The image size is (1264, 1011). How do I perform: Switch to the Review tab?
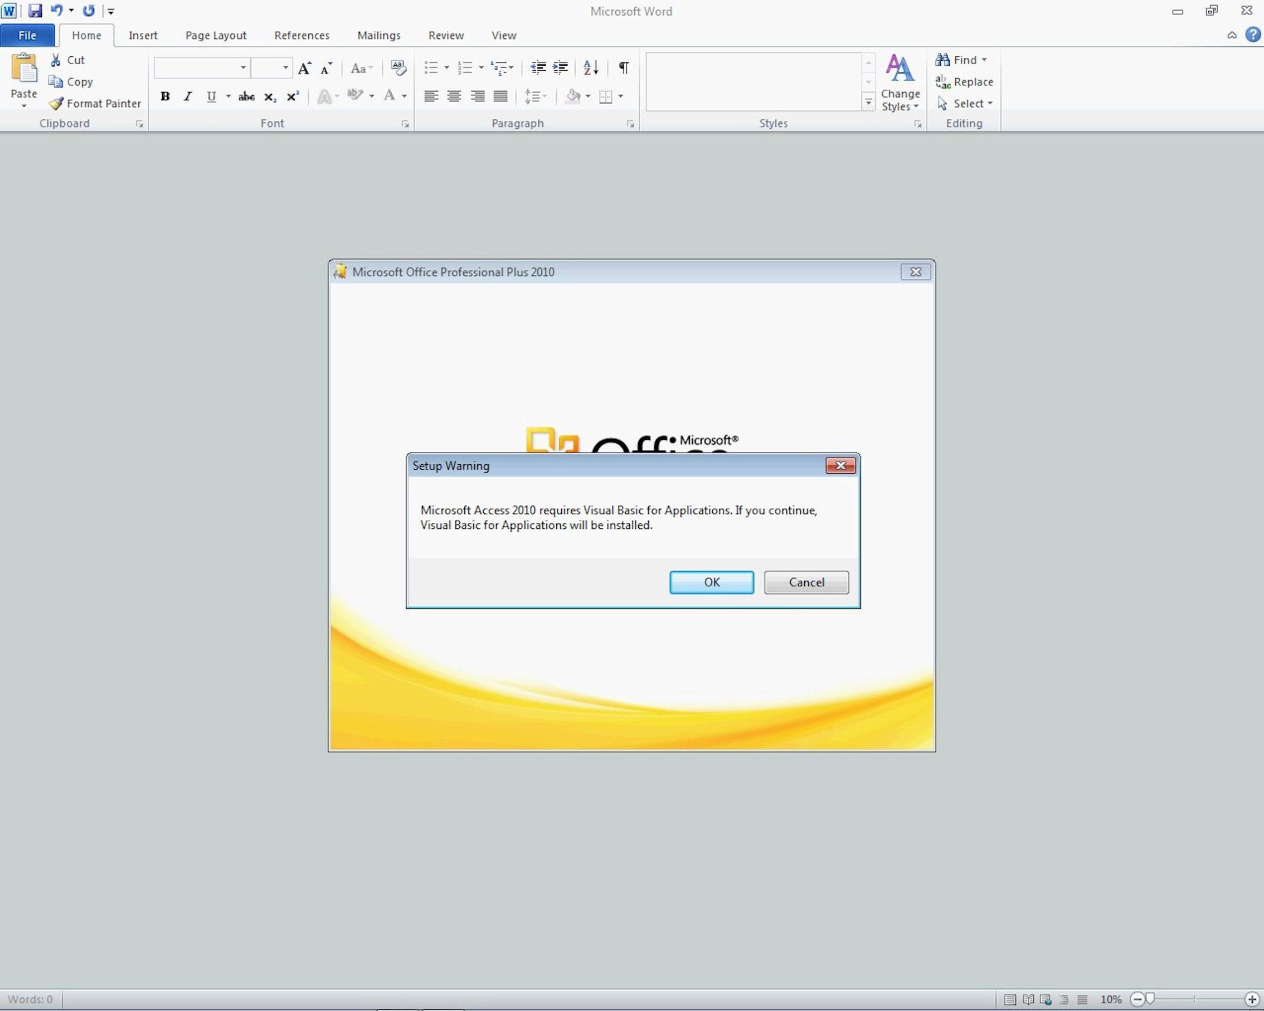point(445,35)
